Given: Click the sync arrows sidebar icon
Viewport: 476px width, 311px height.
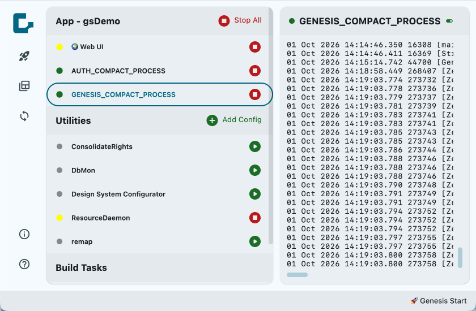Looking at the screenshot, I should [24, 116].
